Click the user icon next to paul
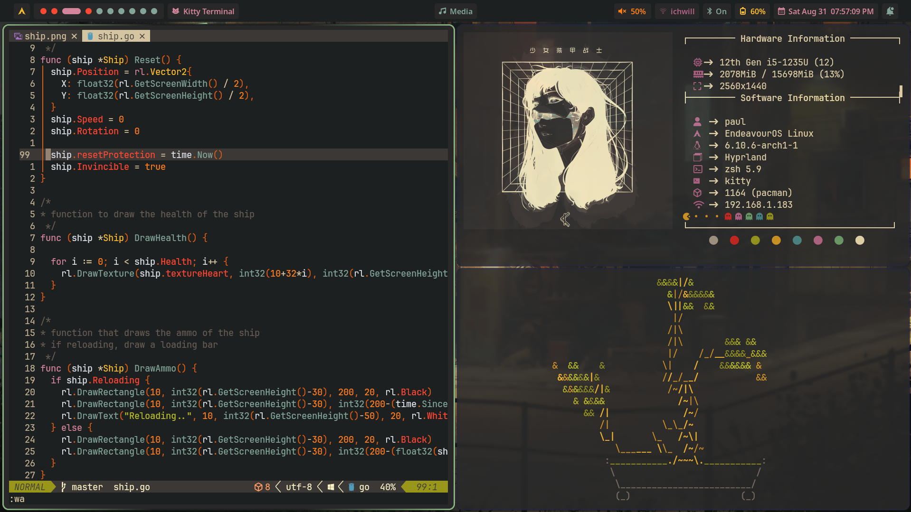 [x=697, y=121]
